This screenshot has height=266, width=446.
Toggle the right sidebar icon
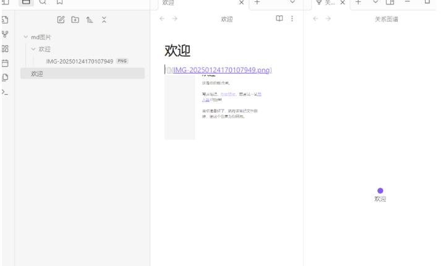coord(390,2)
